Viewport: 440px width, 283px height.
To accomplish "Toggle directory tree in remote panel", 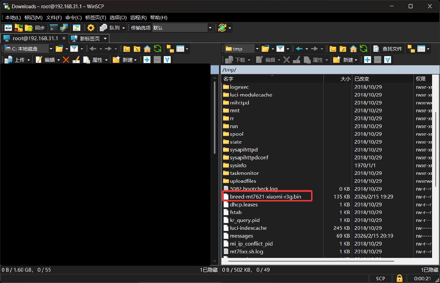I will tap(411, 49).
